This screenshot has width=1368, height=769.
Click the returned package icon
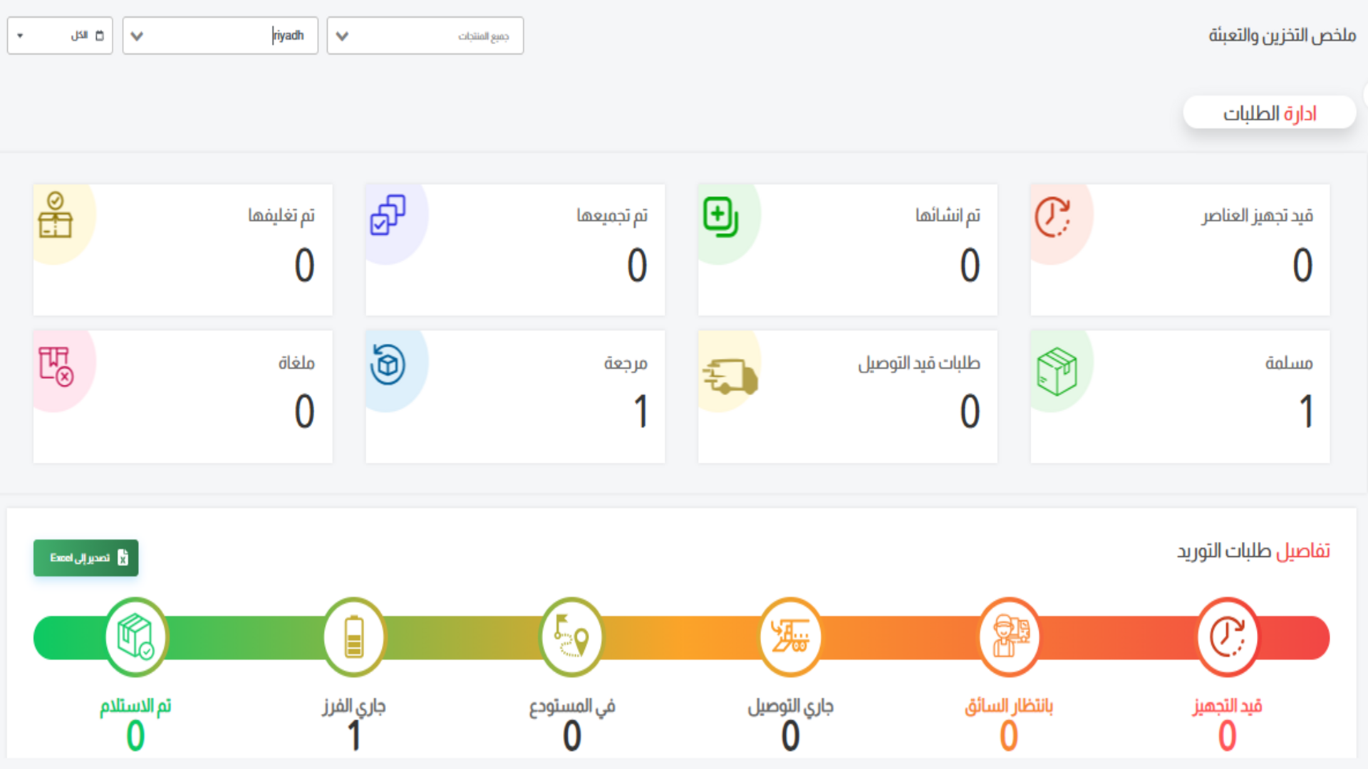click(x=388, y=365)
